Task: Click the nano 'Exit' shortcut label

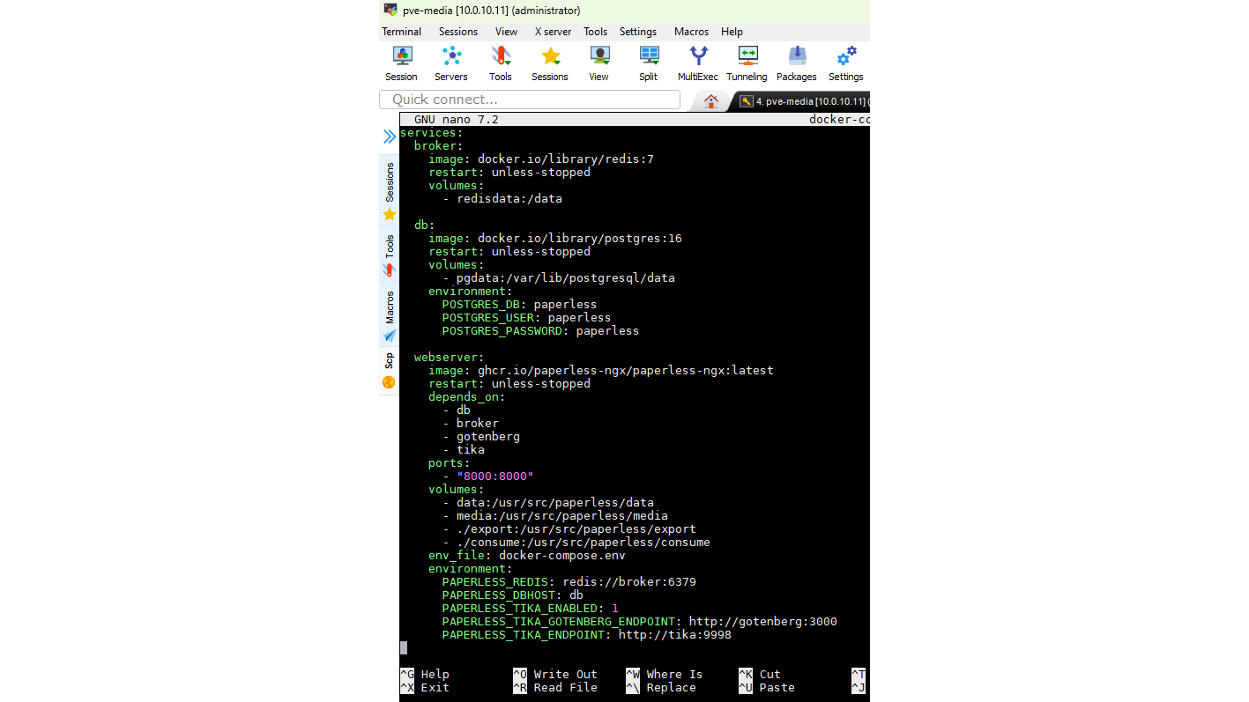Action: pyautogui.click(x=435, y=688)
